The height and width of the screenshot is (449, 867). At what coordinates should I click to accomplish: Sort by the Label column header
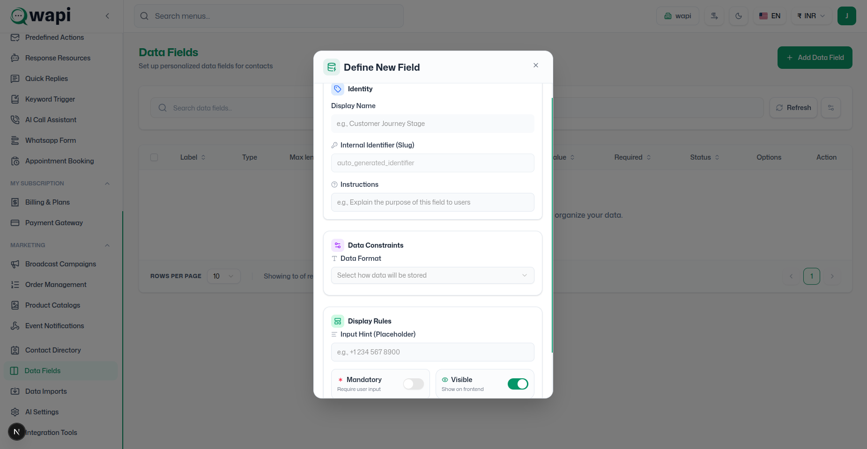pos(193,157)
